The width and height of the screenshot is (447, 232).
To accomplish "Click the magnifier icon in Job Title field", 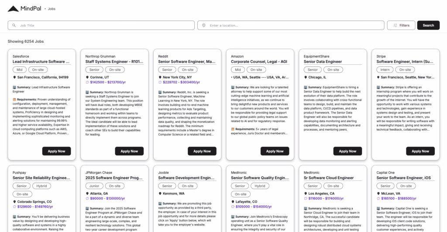I will (14, 25).
